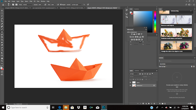
Task: Select the Eraser tool
Action: click(2, 37)
